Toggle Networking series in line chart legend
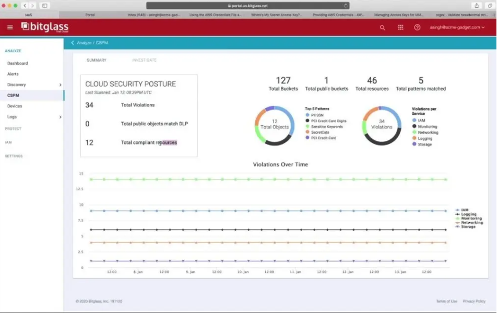This screenshot has height=313, width=498. tap(469, 223)
